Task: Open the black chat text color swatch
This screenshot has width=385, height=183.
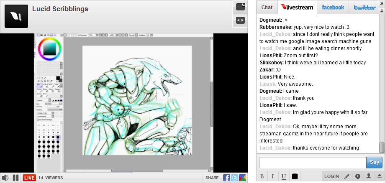Action: (x=295, y=176)
